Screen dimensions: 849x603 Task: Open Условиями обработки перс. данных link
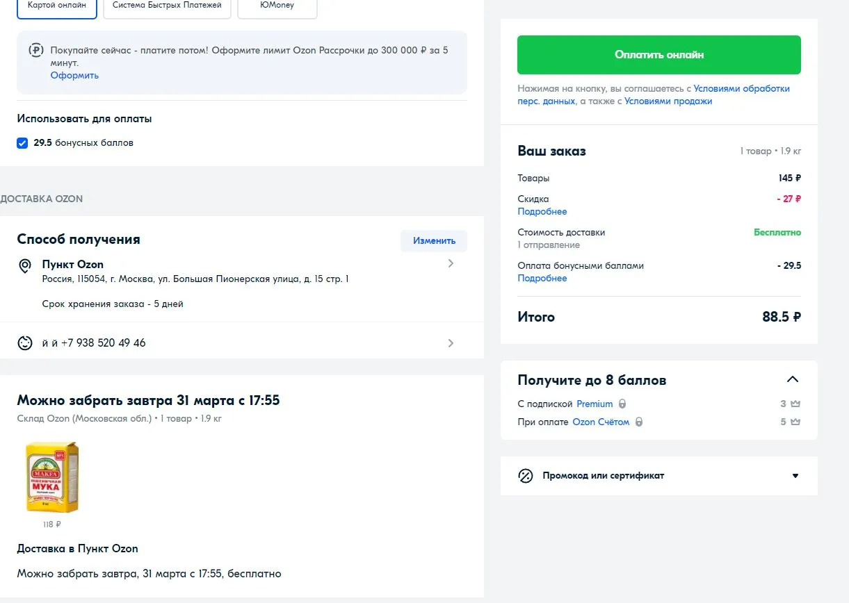pos(654,94)
